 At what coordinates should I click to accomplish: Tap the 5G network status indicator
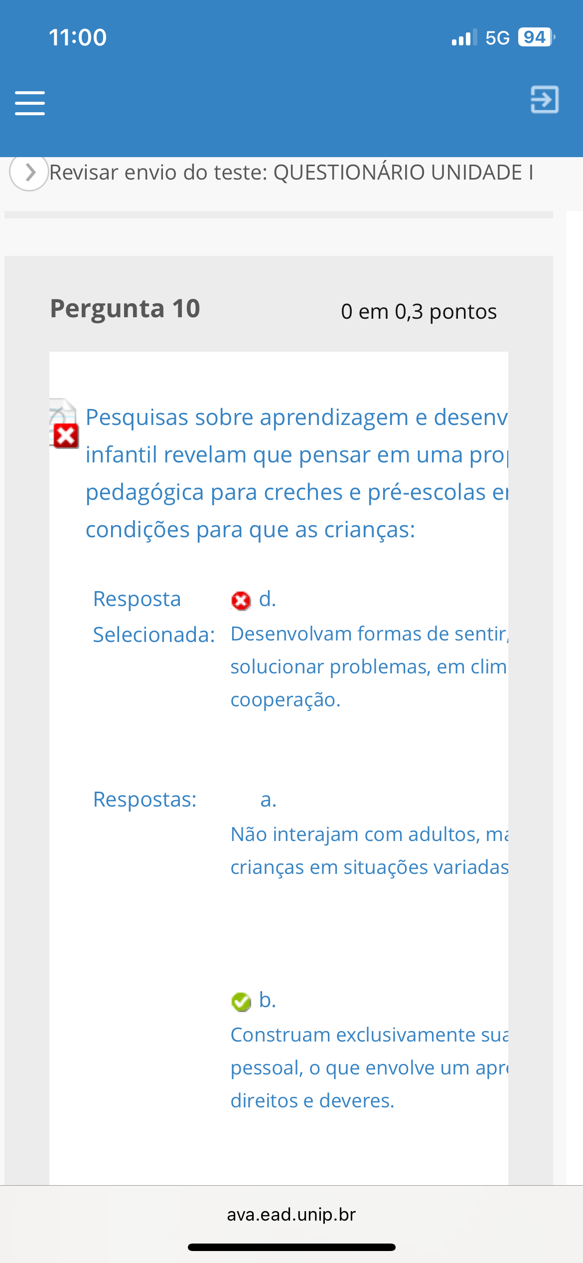click(497, 38)
